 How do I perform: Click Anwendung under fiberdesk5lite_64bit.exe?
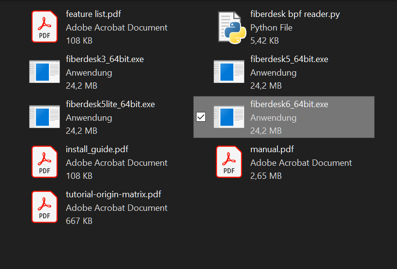pyautogui.click(x=89, y=118)
